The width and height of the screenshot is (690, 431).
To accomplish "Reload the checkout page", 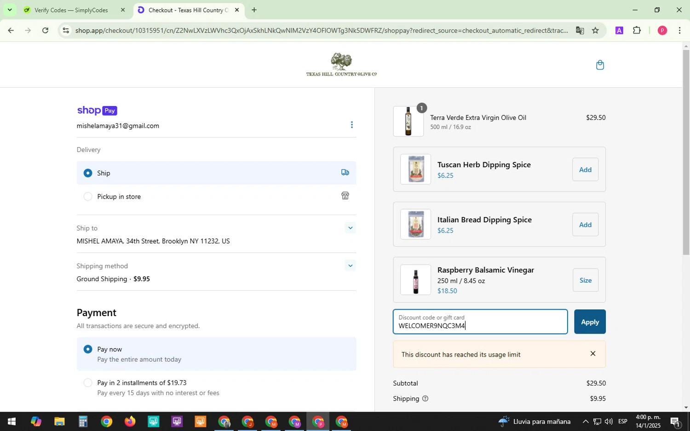I will coord(45,30).
